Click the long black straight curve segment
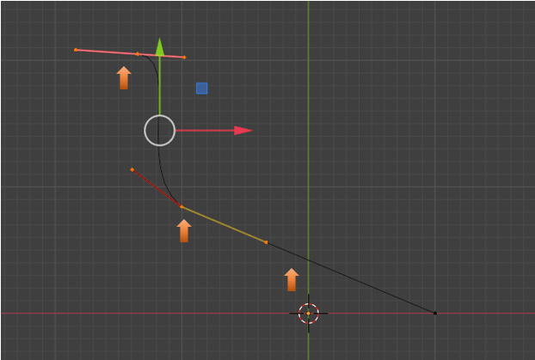The image size is (535, 360). pos(353,278)
